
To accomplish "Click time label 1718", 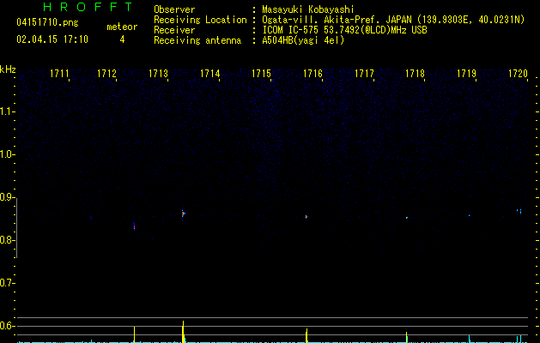I will pos(415,74).
